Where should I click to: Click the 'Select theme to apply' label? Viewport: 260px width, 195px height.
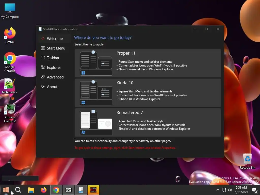tap(89, 44)
